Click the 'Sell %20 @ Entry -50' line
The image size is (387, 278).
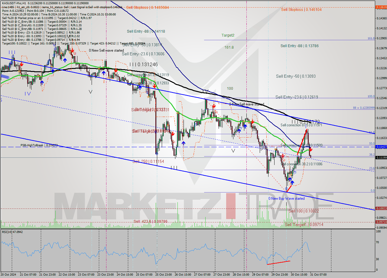tap(41, 36)
